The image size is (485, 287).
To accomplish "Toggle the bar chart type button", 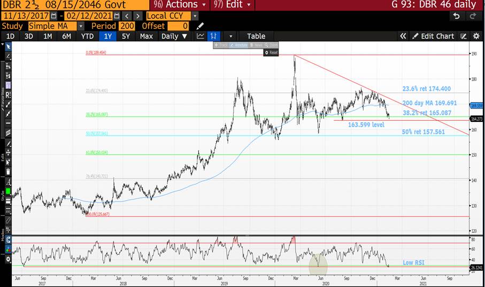I will tap(214, 36).
